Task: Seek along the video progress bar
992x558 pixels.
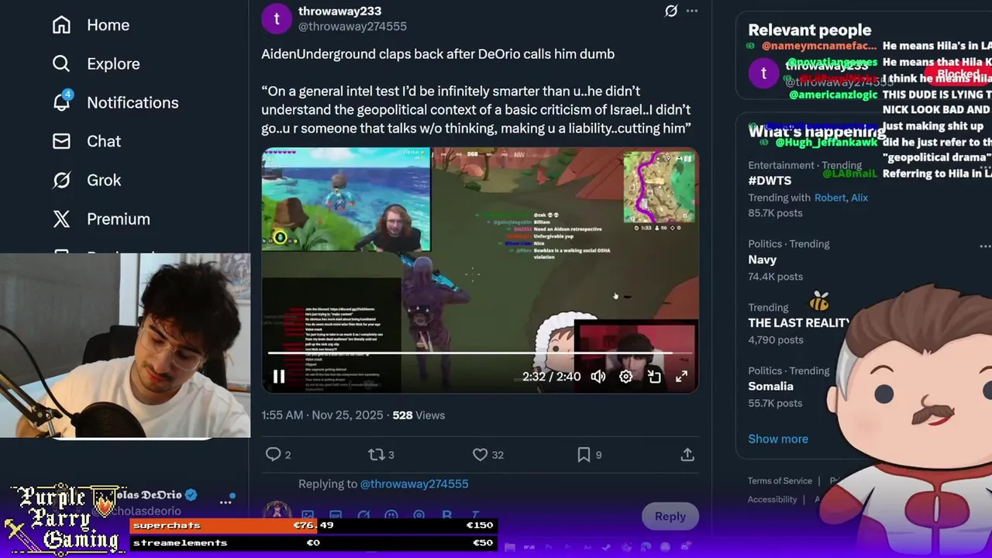Action: [x=480, y=353]
